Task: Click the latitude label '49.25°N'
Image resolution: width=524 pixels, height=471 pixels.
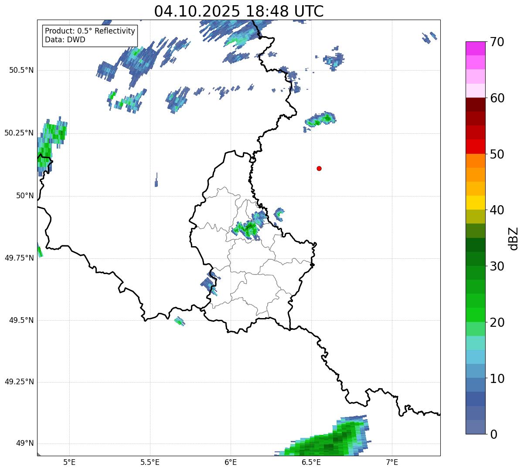Action: click(x=19, y=382)
